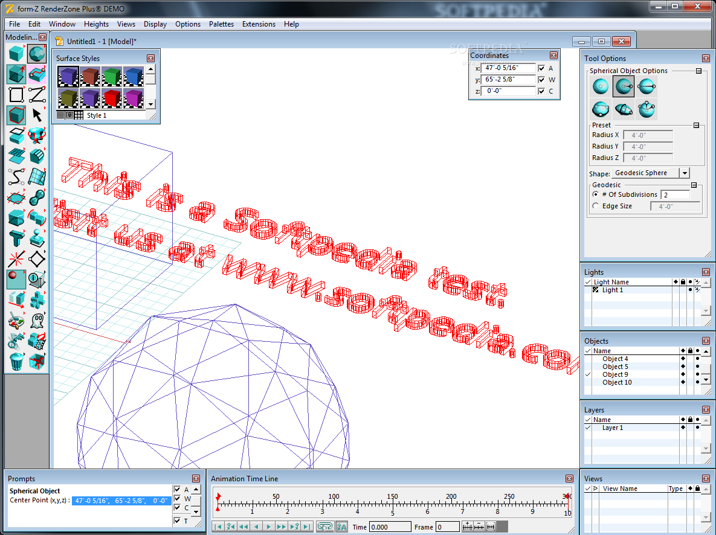Select the red sphere light tool
Image resolution: width=716 pixels, height=535 pixels.
(x=16, y=279)
